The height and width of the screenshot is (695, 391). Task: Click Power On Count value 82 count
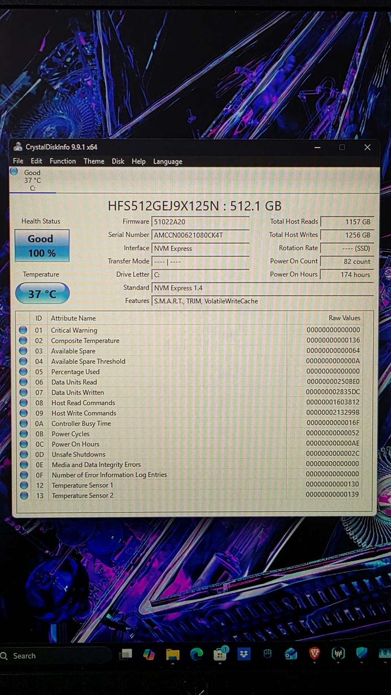pos(347,261)
